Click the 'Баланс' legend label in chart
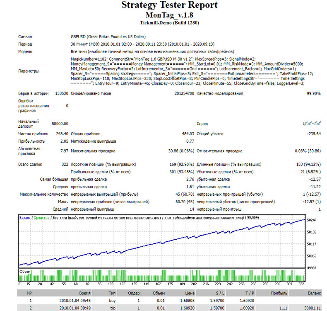This screenshot has height=311, width=327. [x=25, y=218]
